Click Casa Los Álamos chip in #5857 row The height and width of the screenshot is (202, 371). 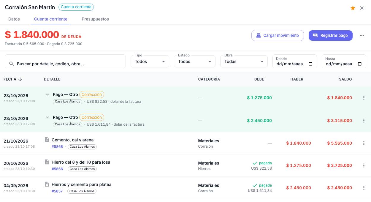click(82, 191)
